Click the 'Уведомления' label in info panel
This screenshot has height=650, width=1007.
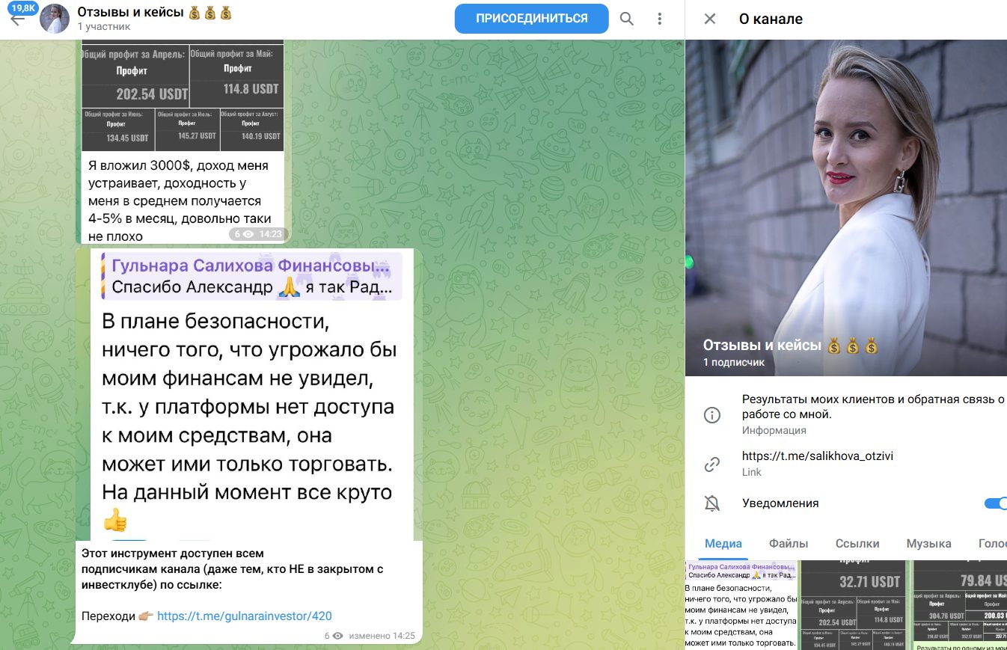pos(780,503)
